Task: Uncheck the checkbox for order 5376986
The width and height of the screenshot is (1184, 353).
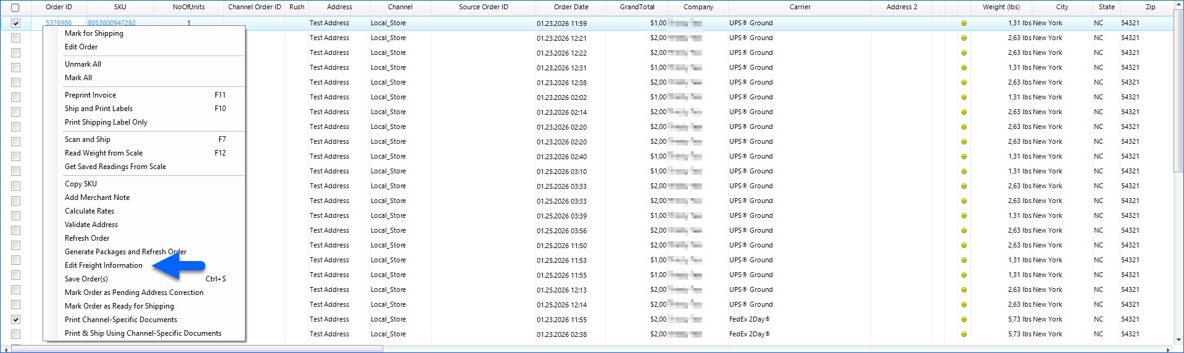Action: [x=15, y=23]
